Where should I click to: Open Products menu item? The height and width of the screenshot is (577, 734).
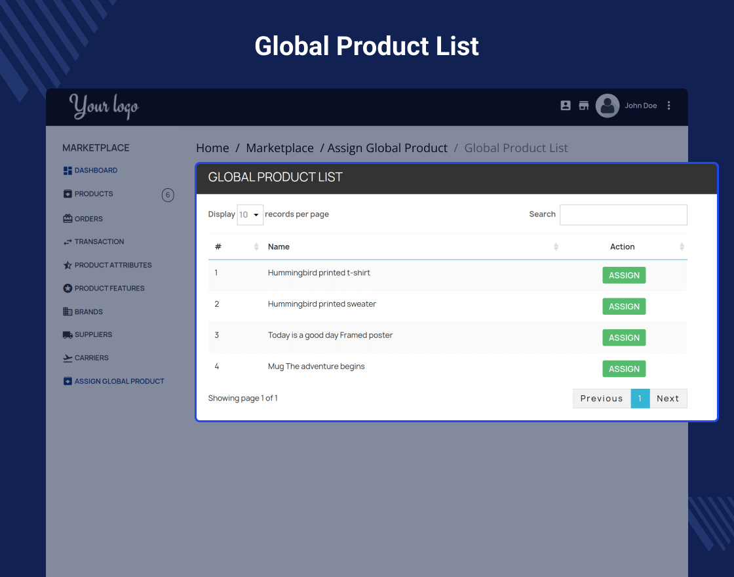pos(94,194)
